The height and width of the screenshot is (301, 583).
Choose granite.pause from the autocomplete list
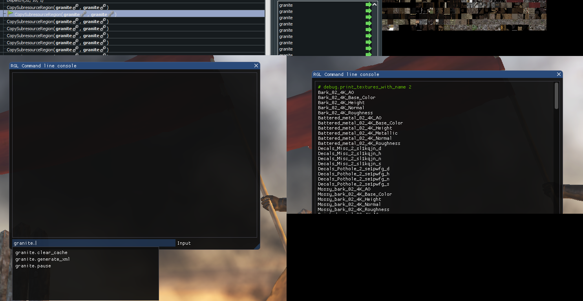point(33,266)
